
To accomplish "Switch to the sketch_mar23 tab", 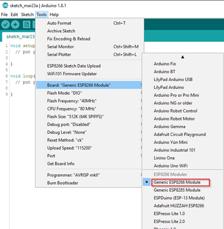I will coord(20,36).
